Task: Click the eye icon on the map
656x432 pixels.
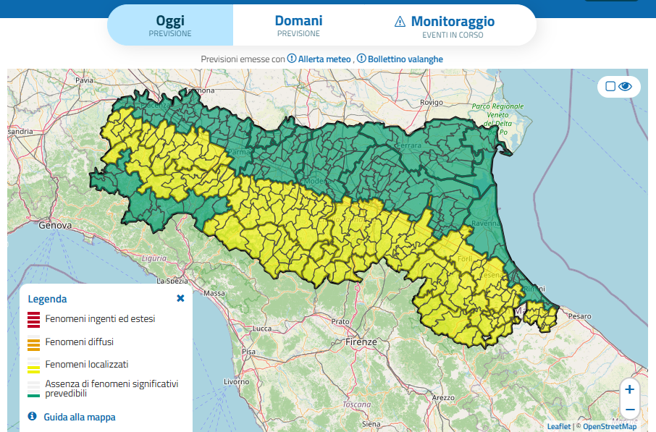Action: (626, 87)
